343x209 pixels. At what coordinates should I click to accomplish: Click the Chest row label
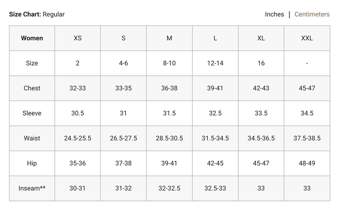tap(32, 88)
